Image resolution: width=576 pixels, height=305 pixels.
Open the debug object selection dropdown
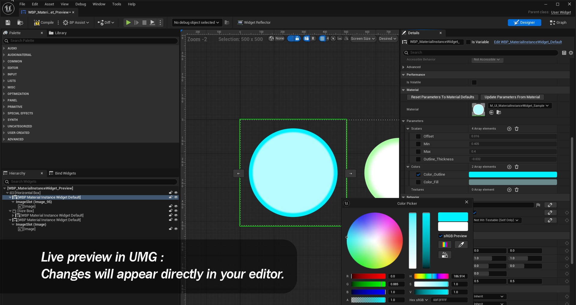[197, 22]
